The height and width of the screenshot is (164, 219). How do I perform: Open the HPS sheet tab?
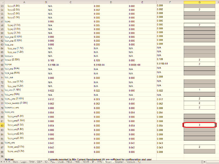click(x=99, y=162)
